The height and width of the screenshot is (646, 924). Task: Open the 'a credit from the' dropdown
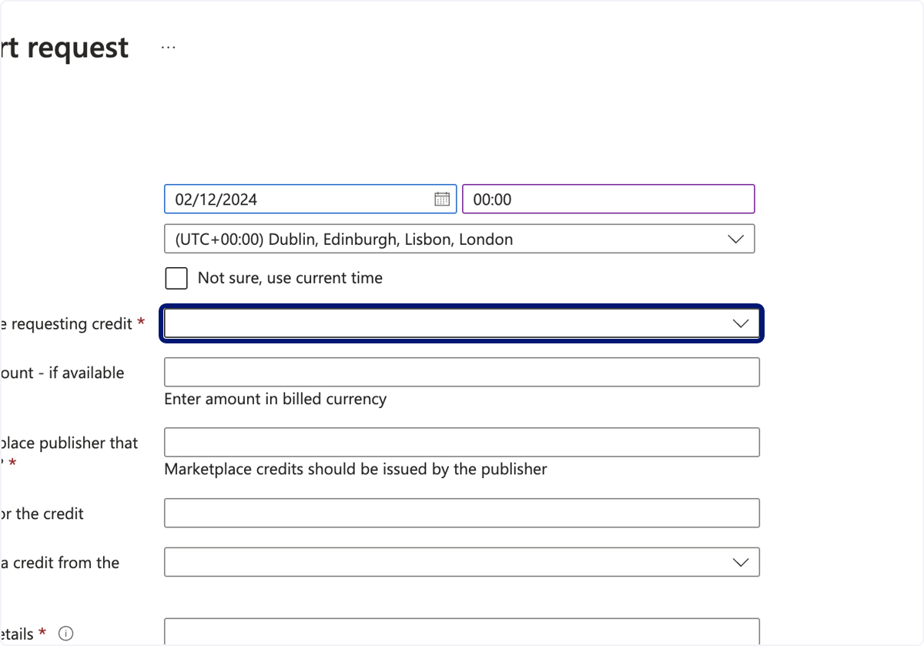pyautogui.click(x=462, y=562)
